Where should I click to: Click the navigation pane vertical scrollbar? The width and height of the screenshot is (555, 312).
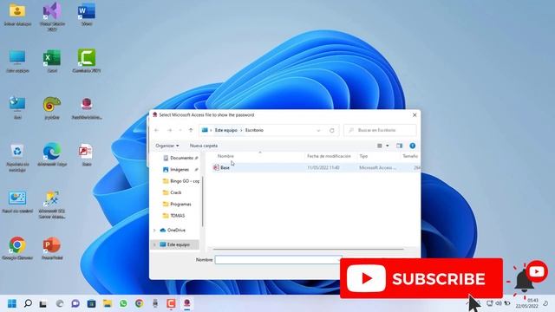[202, 202]
